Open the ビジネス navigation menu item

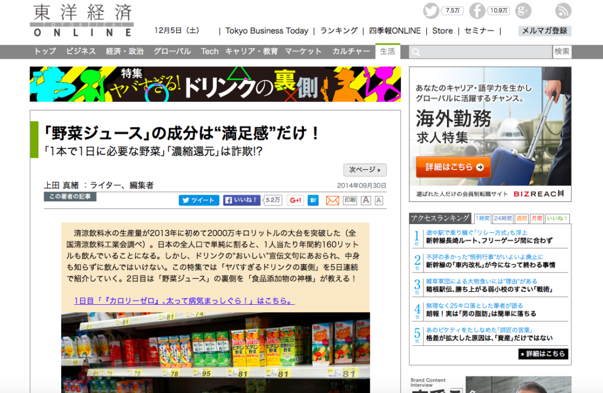(x=81, y=52)
